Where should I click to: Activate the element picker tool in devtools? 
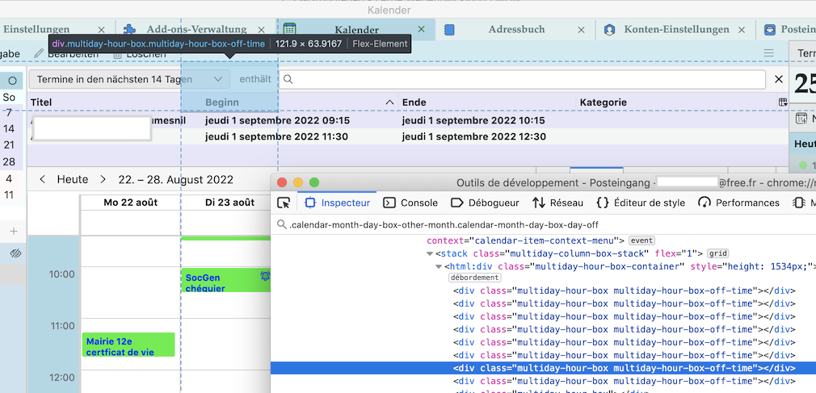[x=284, y=203]
